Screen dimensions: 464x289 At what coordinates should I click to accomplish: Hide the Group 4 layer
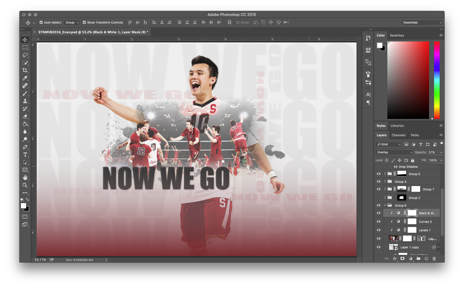point(379,181)
